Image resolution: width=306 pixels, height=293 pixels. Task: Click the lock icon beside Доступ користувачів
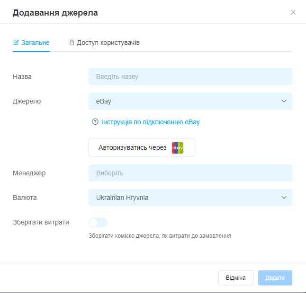72,43
